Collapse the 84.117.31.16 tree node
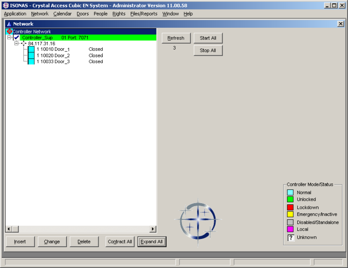 click(x=16, y=43)
